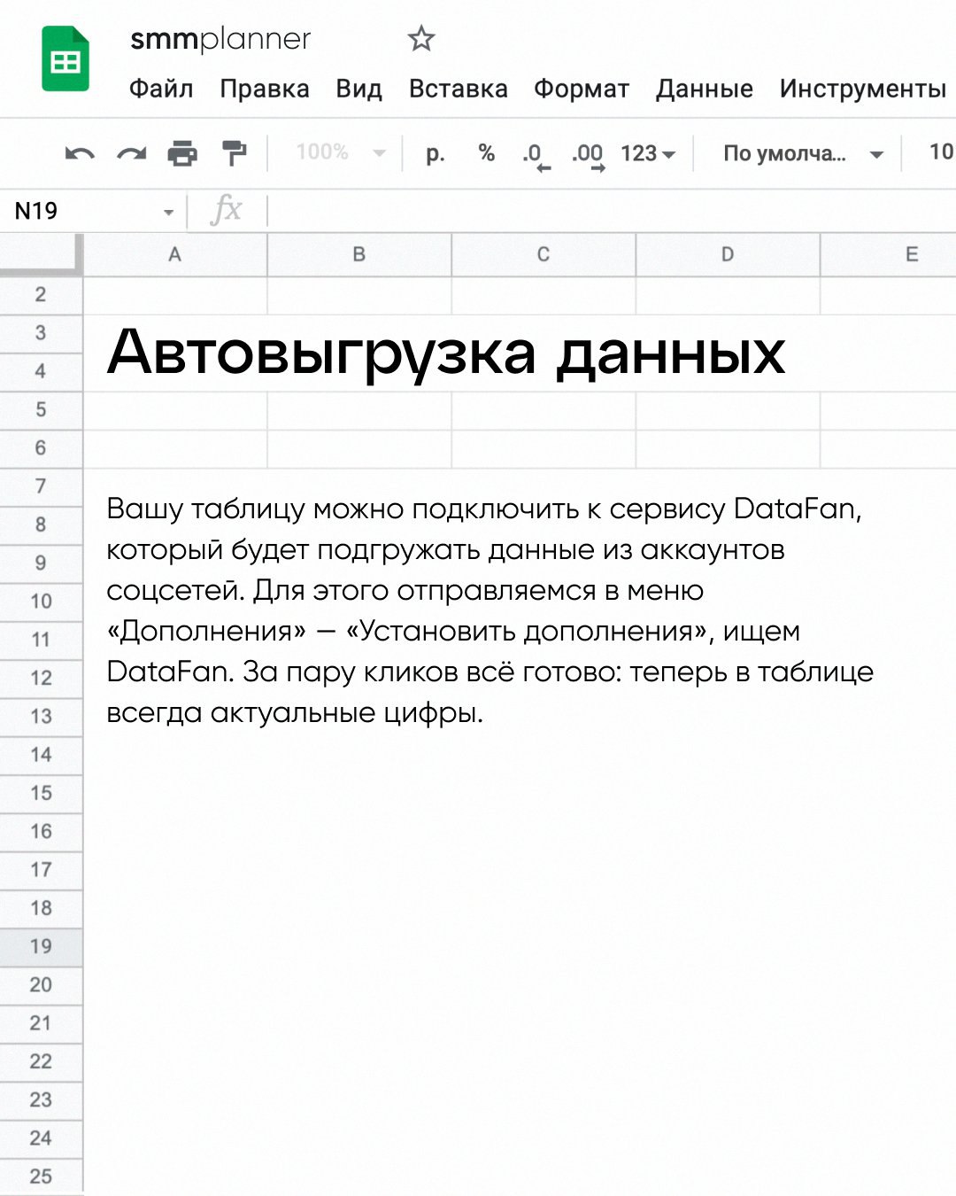The width and height of the screenshot is (956, 1196).
Task: Click the Redo arrow icon
Action: 131,154
